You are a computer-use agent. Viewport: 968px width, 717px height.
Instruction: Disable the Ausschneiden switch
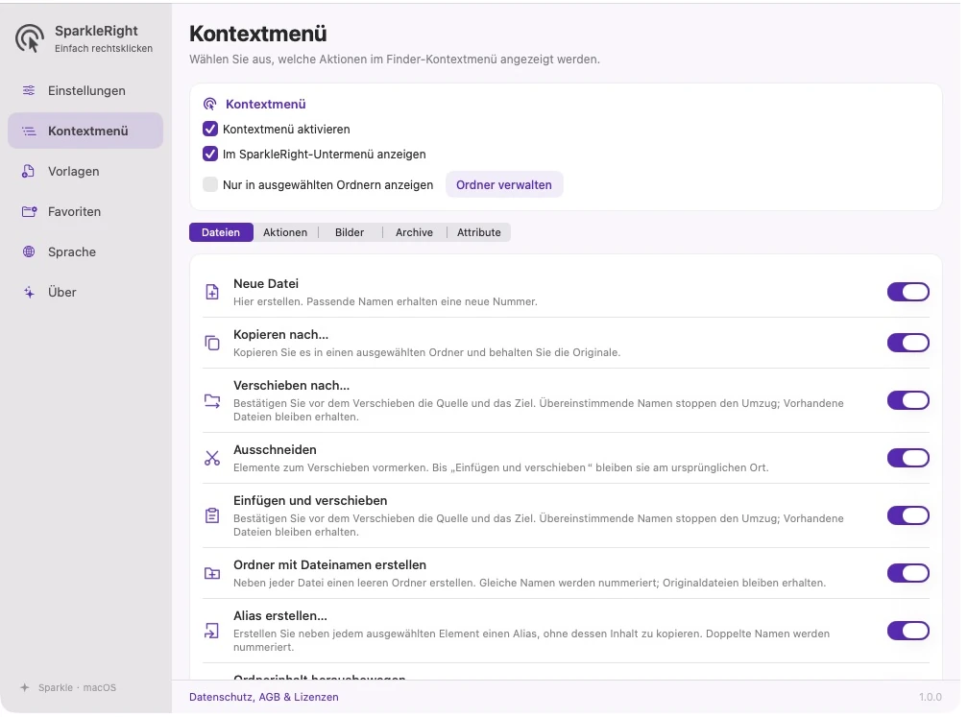[x=908, y=458]
